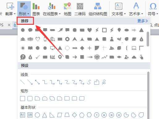Select the trapezoid basic shape
Image resolution: width=159 pixels, height=119 pixels.
pos(67,115)
